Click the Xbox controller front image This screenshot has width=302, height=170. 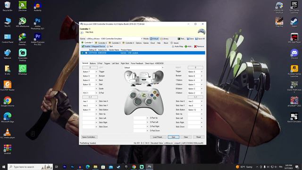click(x=144, y=102)
